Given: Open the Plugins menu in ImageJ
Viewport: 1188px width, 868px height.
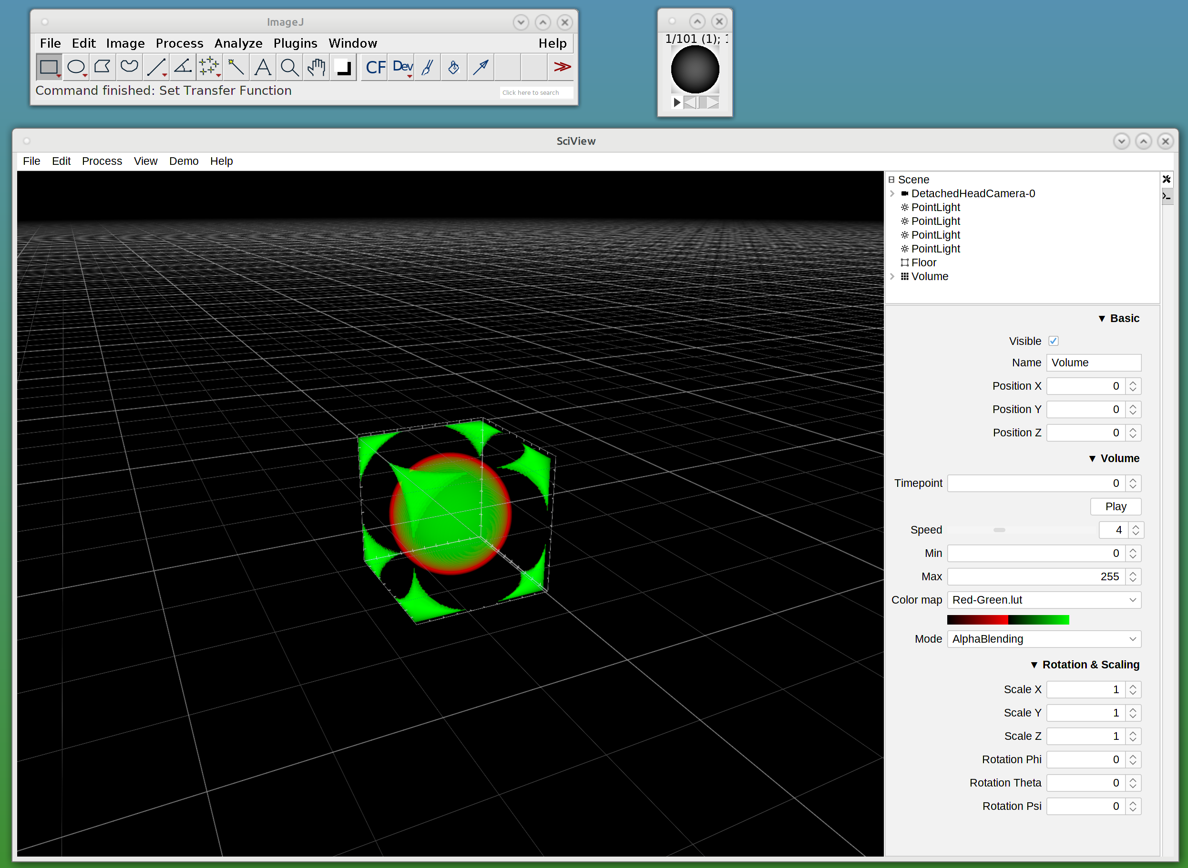Looking at the screenshot, I should pos(295,43).
